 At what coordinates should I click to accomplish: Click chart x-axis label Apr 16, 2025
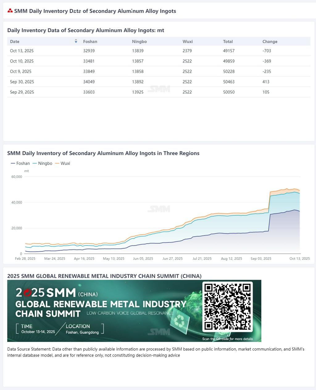coord(84,258)
